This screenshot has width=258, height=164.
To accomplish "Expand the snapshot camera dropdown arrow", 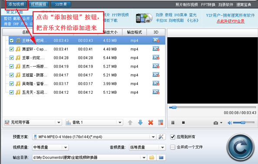I will (221, 123).
